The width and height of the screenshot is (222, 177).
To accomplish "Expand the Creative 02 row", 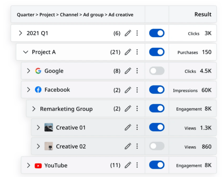I will [38, 146].
